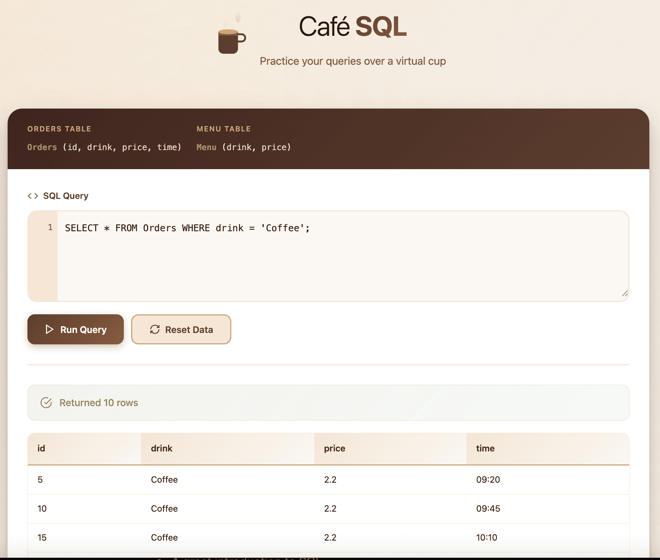Click the checkmark icon beside Returned 10 rows
The height and width of the screenshot is (560, 660).
coord(46,402)
